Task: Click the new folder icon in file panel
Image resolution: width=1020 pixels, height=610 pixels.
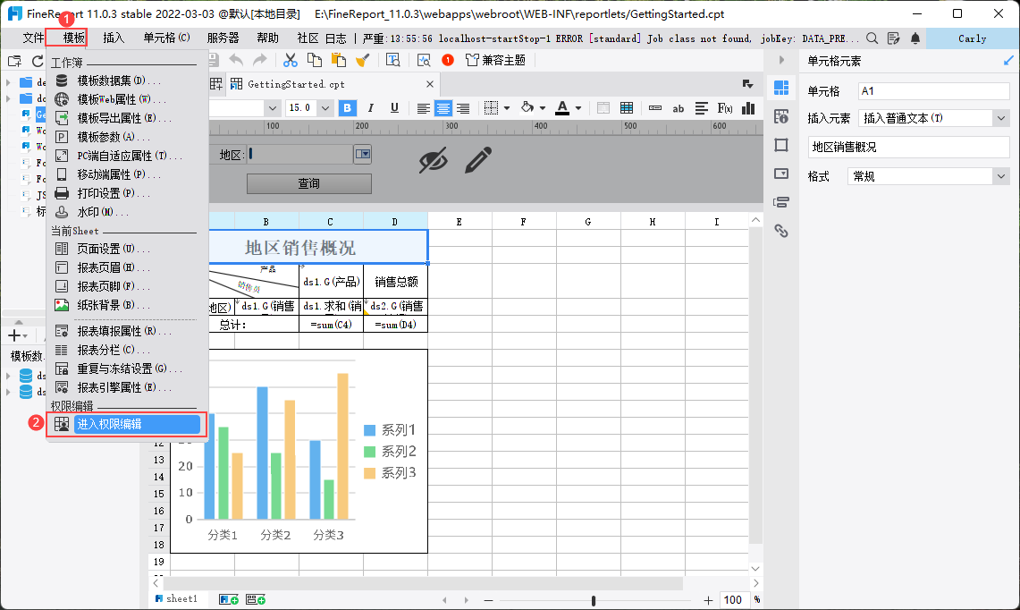Action: pyautogui.click(x=14, y=61)
